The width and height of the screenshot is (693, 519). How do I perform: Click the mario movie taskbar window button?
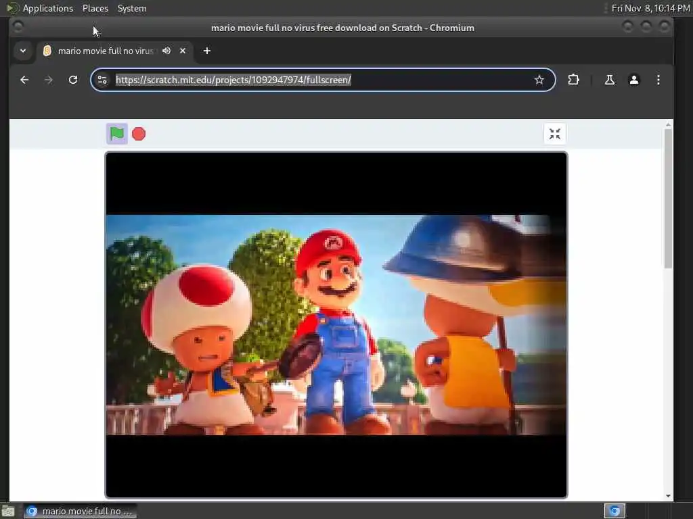[81, 511]
